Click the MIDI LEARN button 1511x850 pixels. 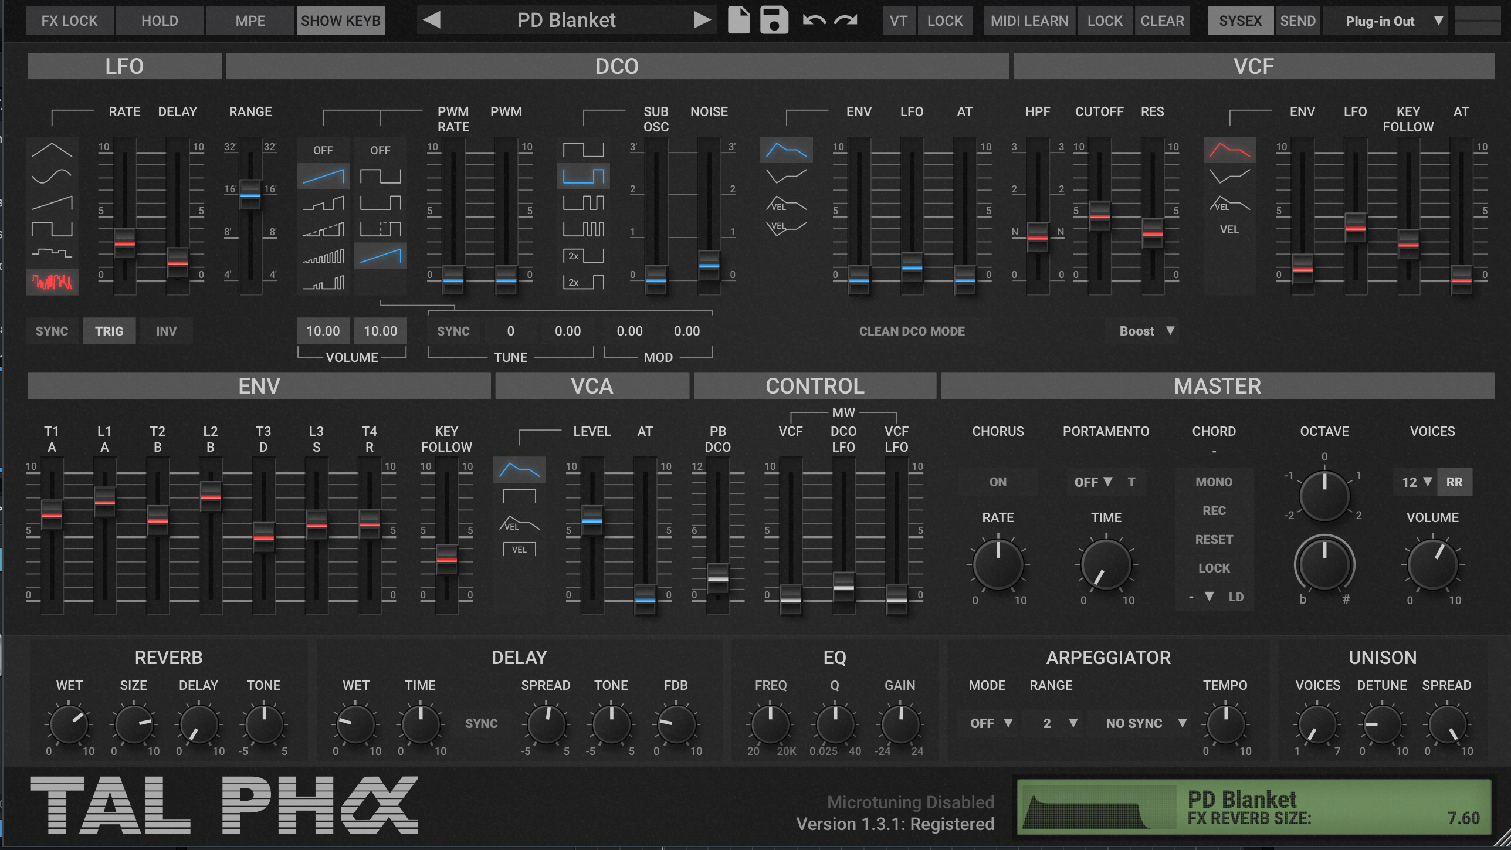coord(1029,21)
